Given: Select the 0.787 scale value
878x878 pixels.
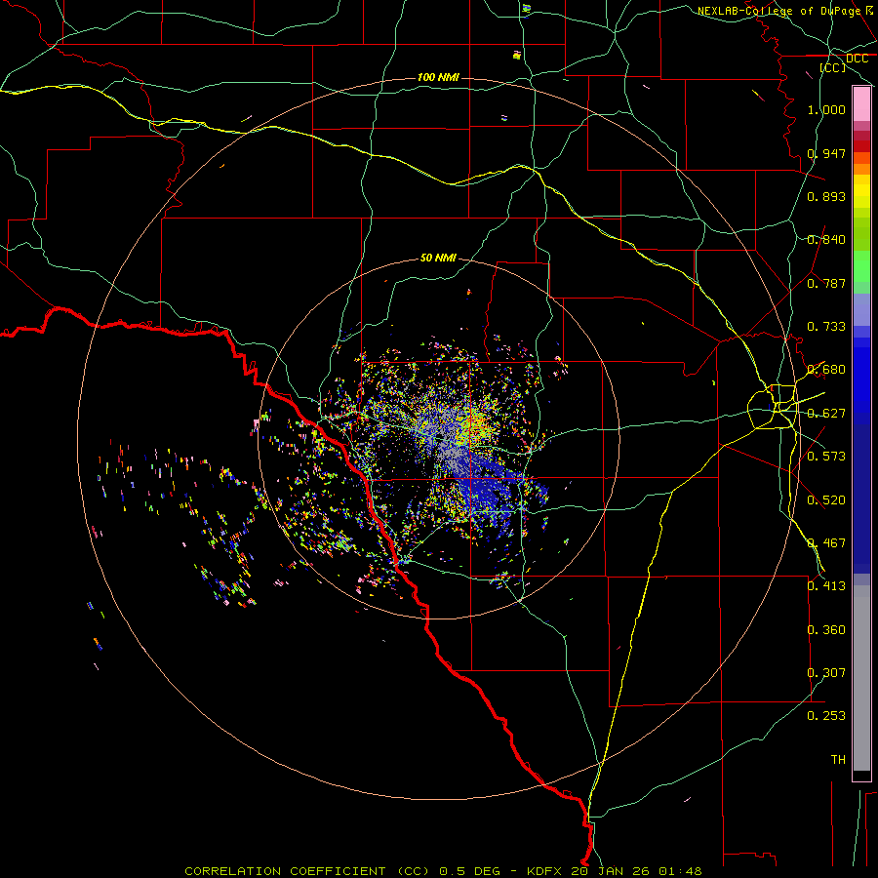Looking at the screenshot, I should [826, 283].
